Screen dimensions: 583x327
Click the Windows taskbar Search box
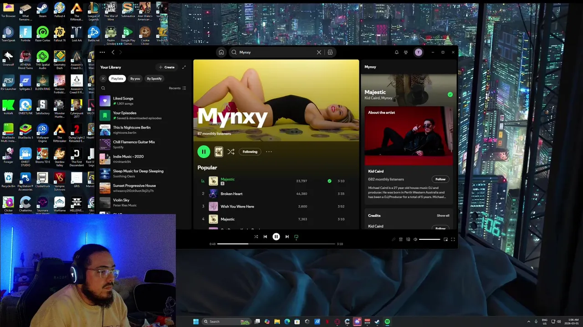(x=227, y=322)
